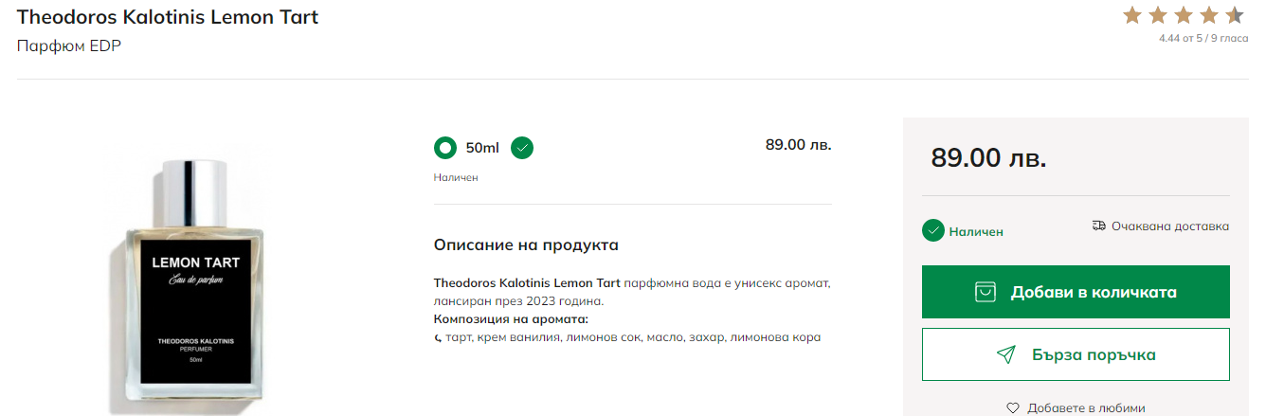This screenshot has height=416, width=1284.
Task: Click the green check icon beside bold Наличен
Action: [933, 230]
